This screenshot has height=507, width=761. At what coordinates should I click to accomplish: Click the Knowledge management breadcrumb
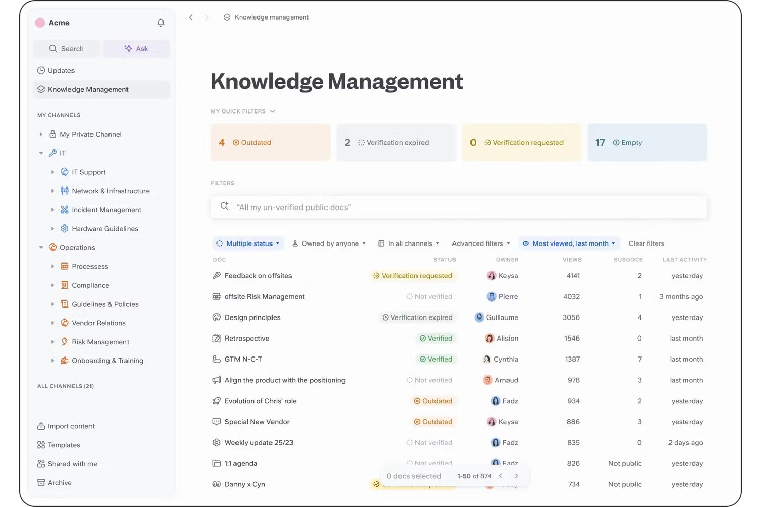tap(266, 17)
